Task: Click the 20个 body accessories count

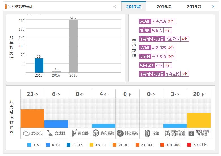Action: [199, 94]
